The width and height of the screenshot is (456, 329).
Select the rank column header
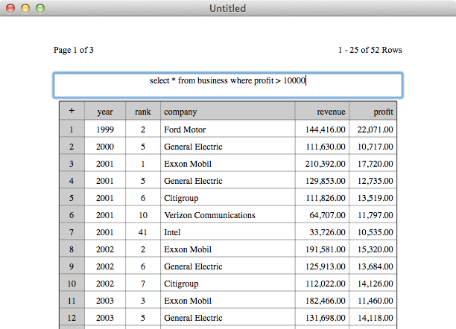click(143, 111)
